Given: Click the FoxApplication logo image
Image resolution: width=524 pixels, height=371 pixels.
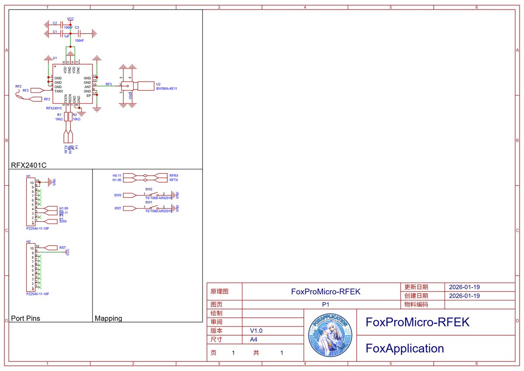Looking at the screenshot, I should click(x=330, y=335).
